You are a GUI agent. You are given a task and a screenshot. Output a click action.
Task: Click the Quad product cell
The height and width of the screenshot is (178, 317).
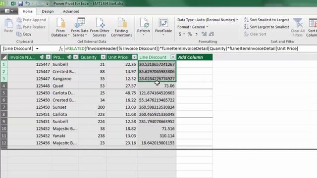pyautogui.click(x=65, y=86)
